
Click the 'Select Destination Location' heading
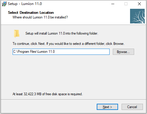tap(31, 13)
